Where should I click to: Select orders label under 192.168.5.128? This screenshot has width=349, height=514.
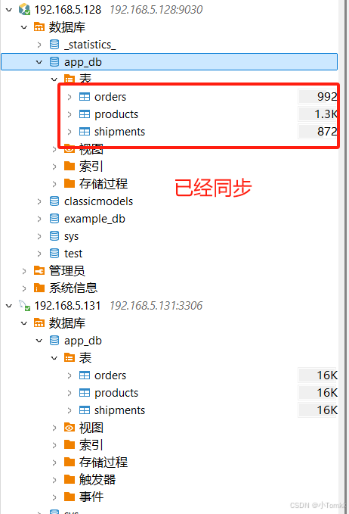tap(110, 97)
